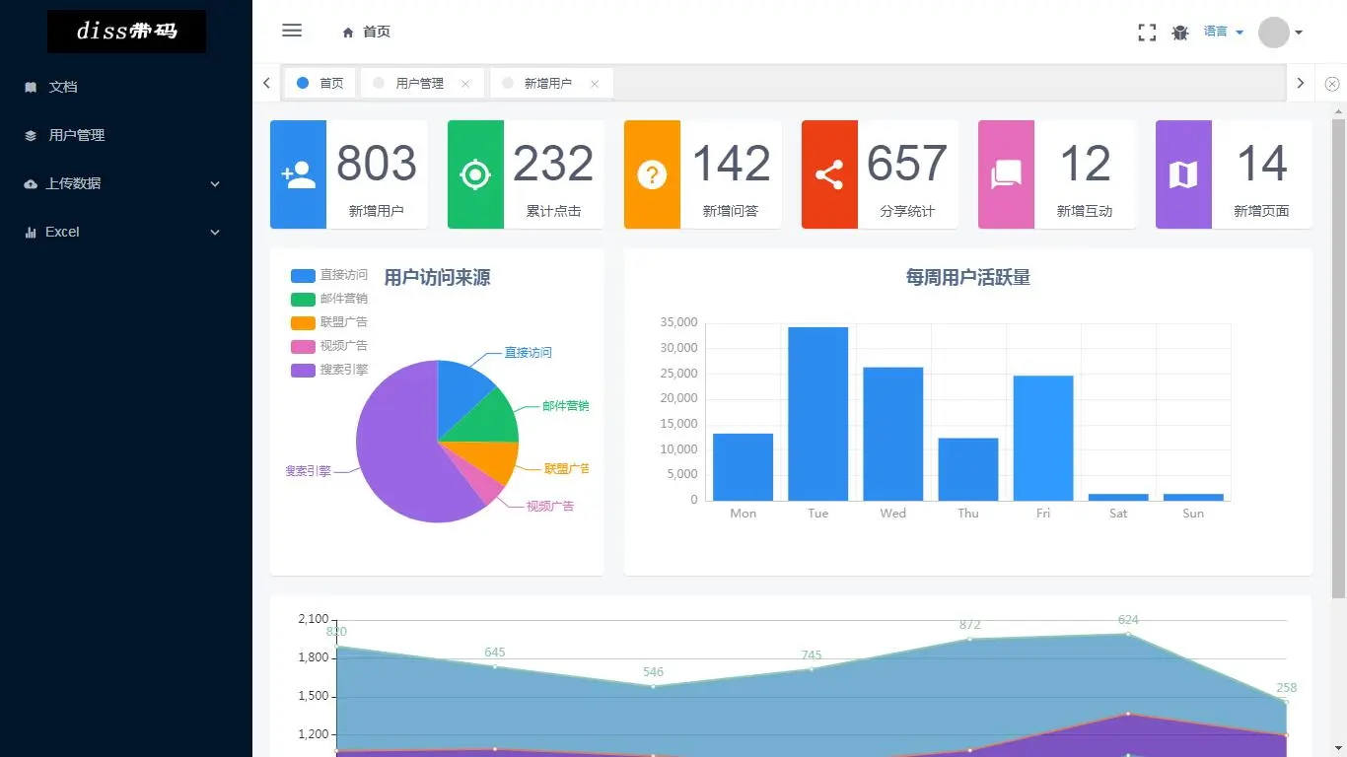Close the 用户管理 tab
Viewport: 1347px width, 757px height.
point(465,84)
